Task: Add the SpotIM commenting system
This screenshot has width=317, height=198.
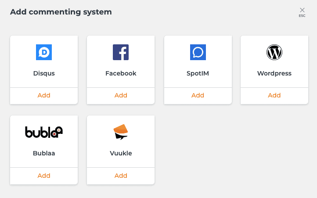Action: (198, 95)
